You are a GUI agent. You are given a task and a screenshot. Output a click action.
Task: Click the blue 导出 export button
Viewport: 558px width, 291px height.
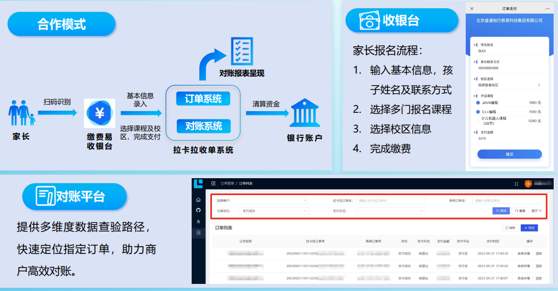[529, 228]
